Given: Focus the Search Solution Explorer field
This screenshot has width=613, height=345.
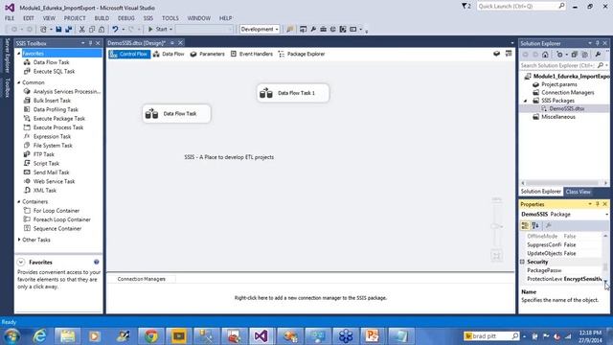Looking at the screenshot, I should pos(558,65).
